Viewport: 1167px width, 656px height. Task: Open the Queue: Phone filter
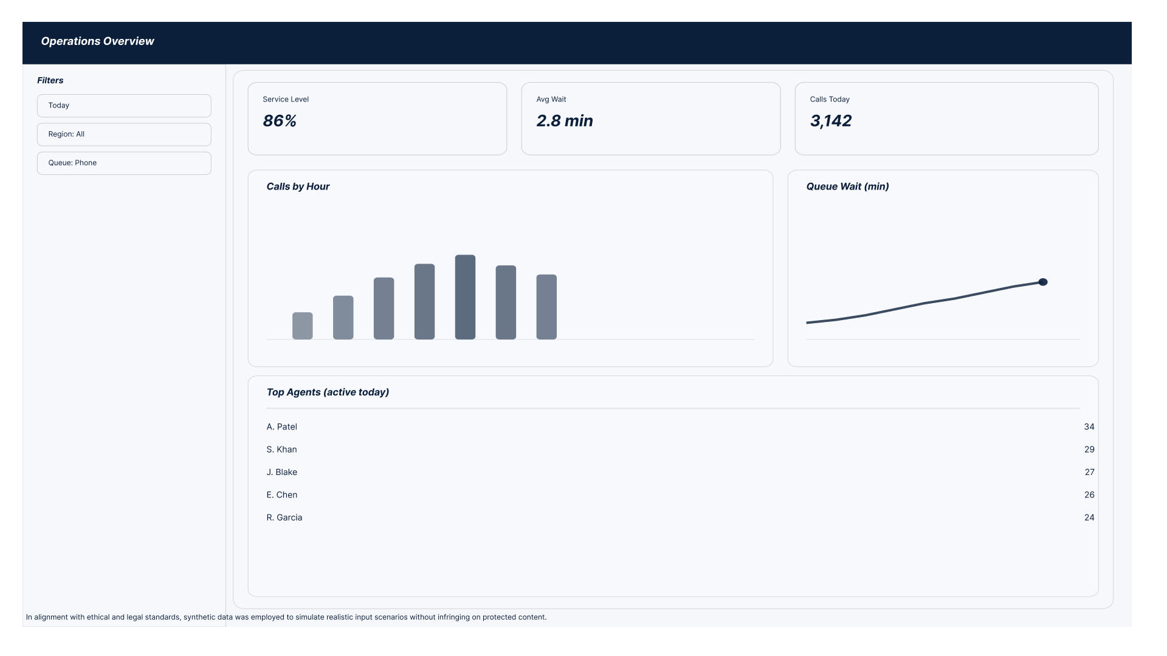click(124, 163)
